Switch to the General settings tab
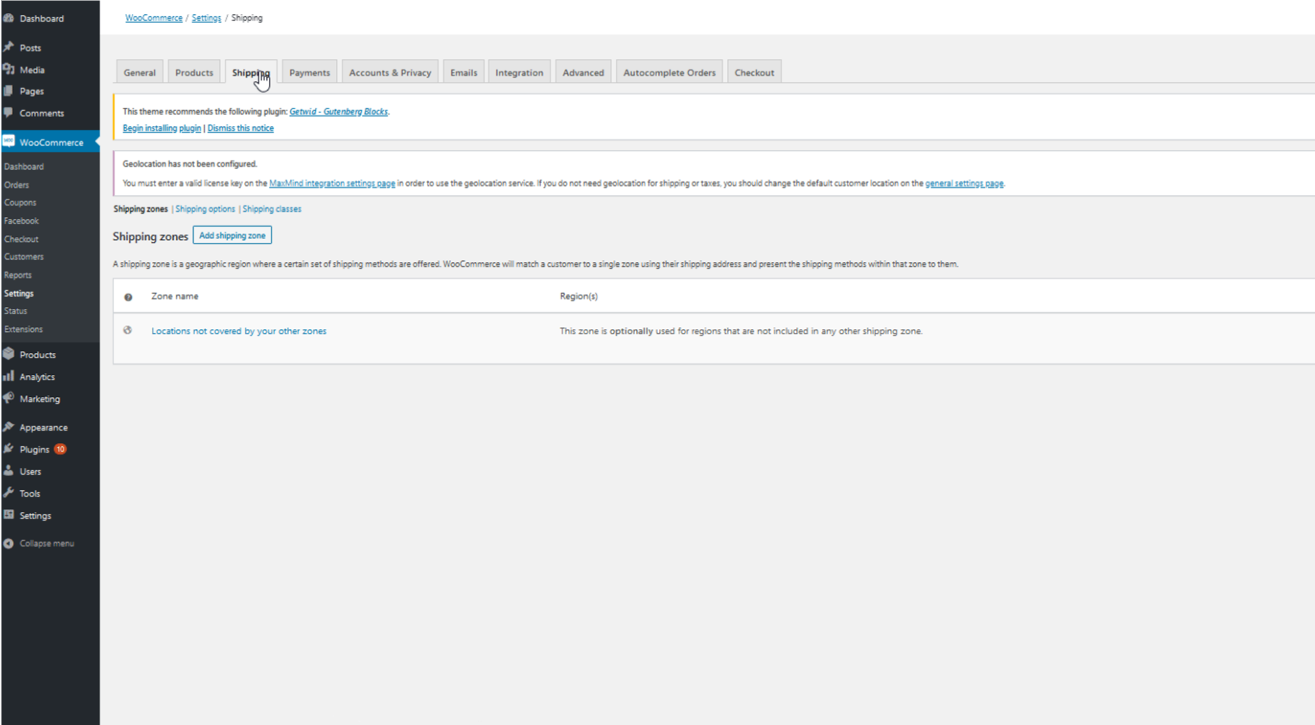Image resolution: width=1315 pixels, height=725 pixels. (x=140, y=73)
